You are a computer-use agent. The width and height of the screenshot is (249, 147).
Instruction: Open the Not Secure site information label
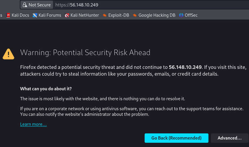(40, 5)
